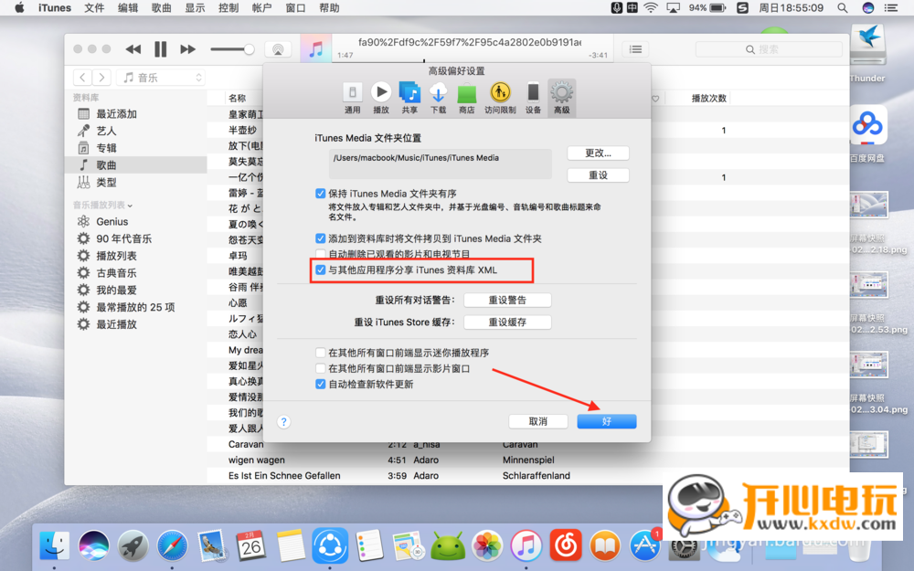Screen dimensions: 914x571
Task: Click the 更改... button
Action: [598, 153]
